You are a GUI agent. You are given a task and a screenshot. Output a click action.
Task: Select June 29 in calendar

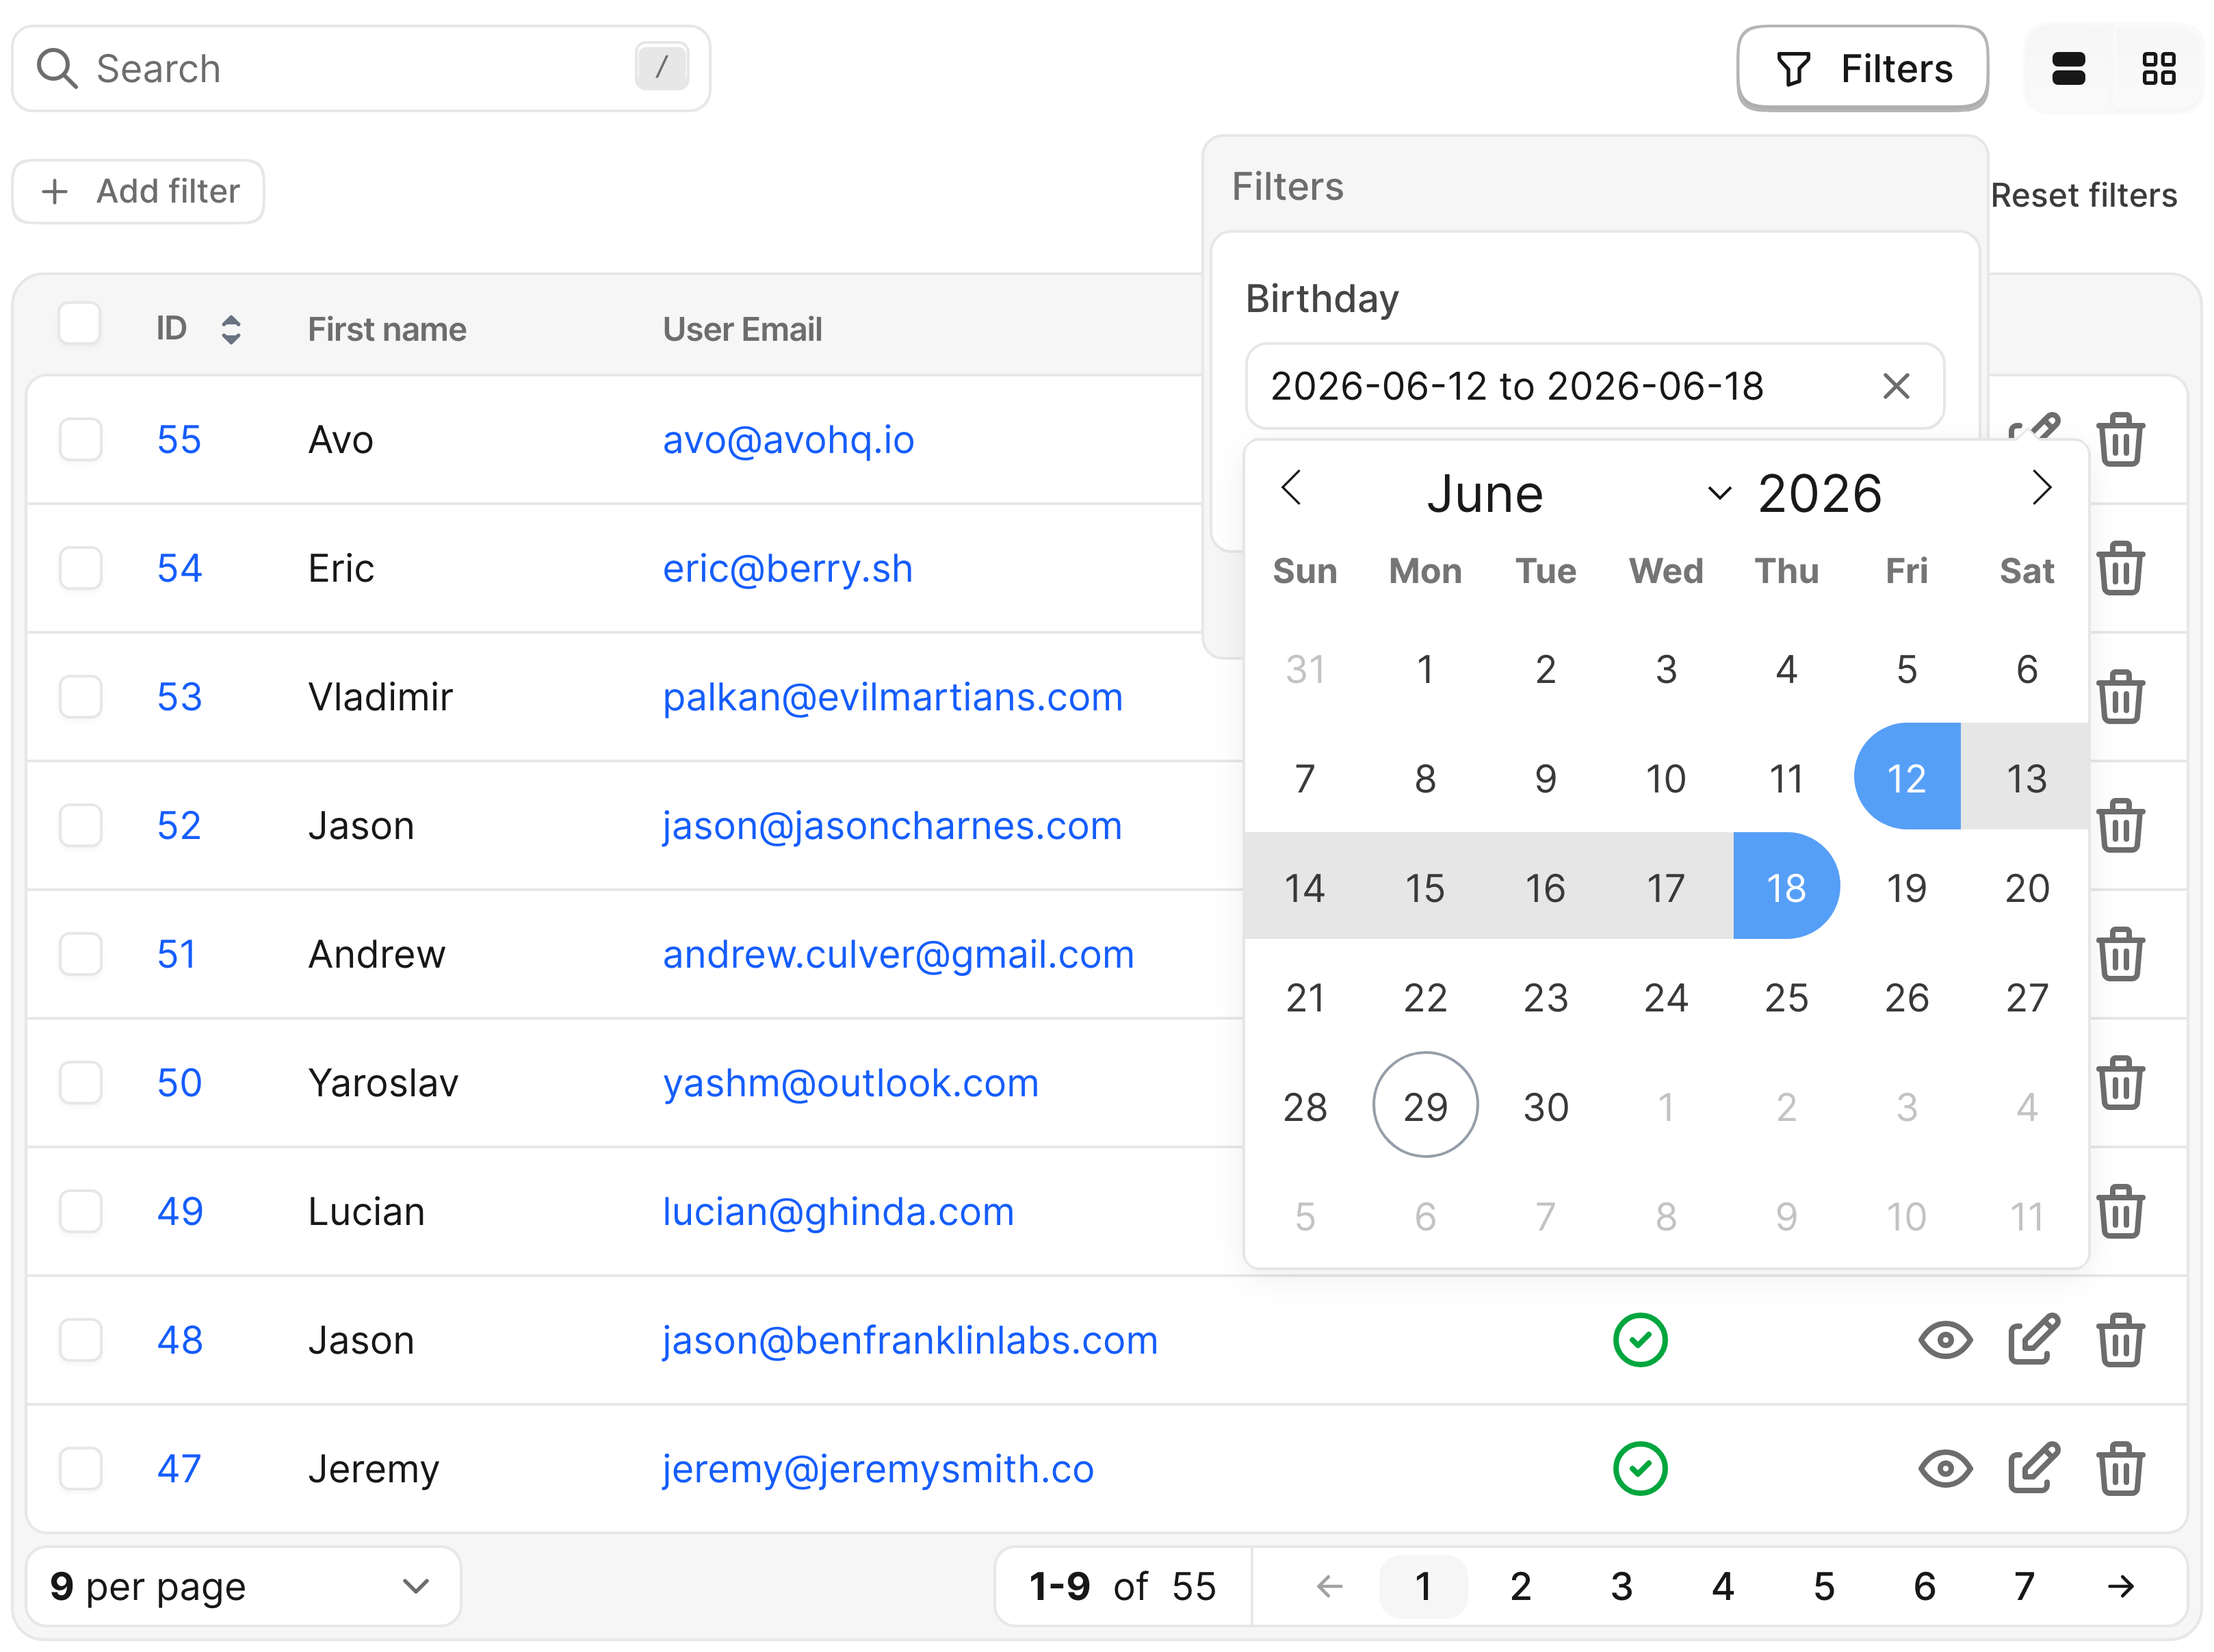tap(1425, 1105)
